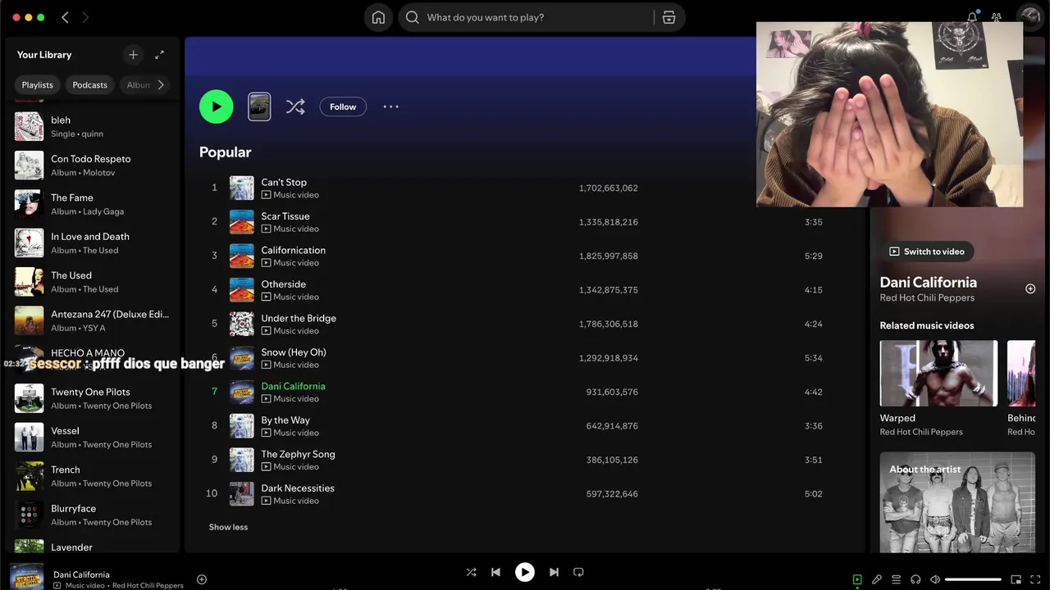The image size is (1050, 590).
Task: Open In Love and Death album
Action: (x=92, y=243)
